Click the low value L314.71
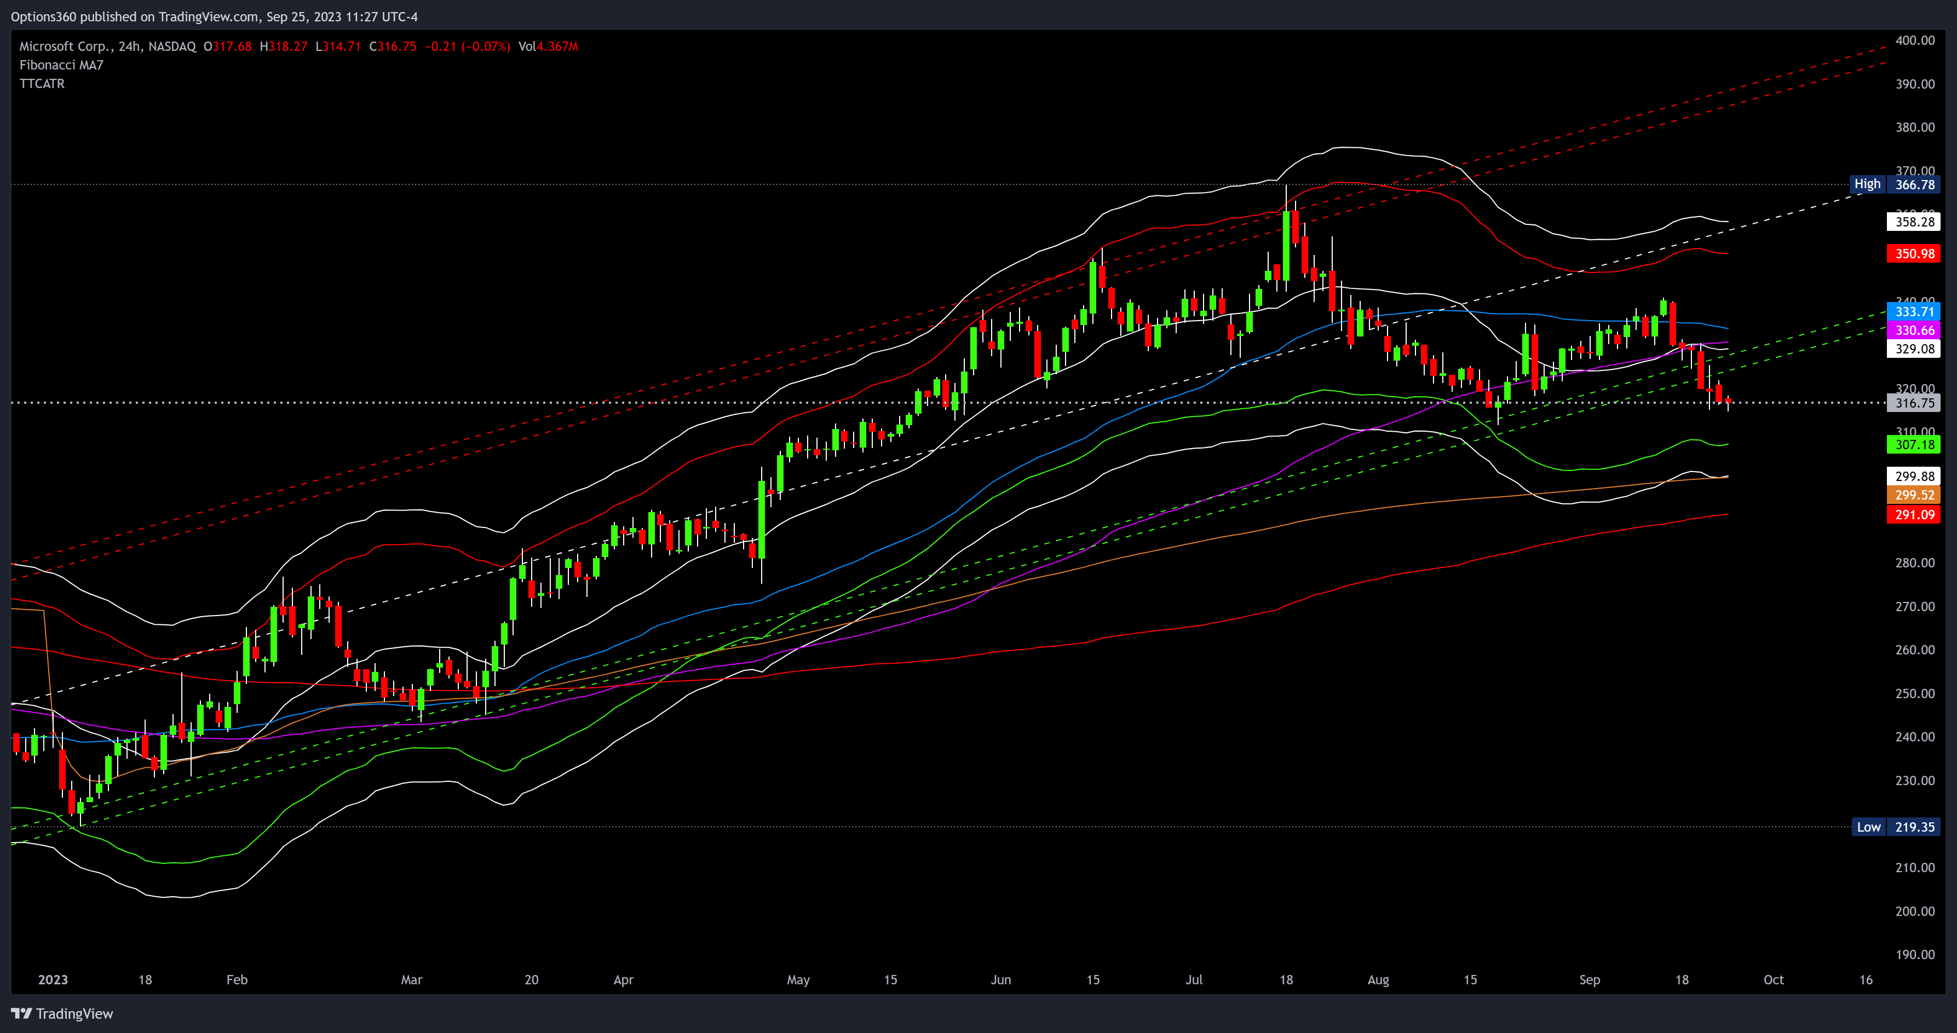The height and width of the screenshot is (1033, 1957). coord(338,47)
